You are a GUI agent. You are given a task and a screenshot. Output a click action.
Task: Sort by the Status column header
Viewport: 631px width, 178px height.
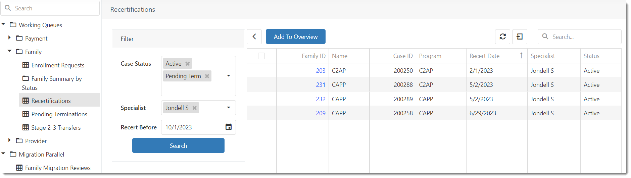pos(601,56)
